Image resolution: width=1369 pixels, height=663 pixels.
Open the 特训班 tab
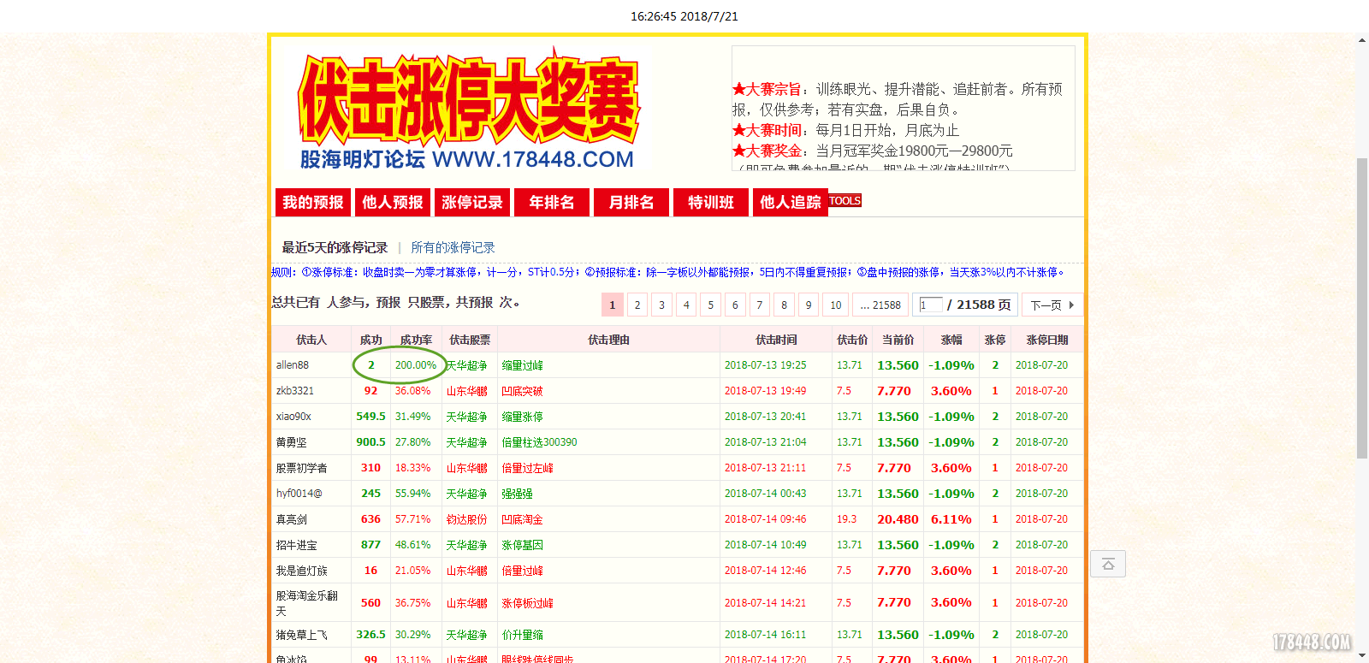tap(710, 203)
